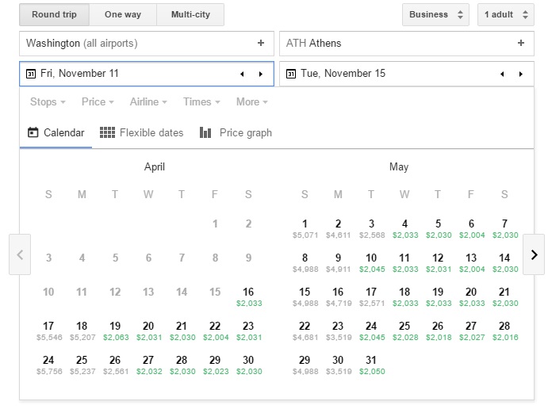
Task: Select April 22 priced at $2,004
Action: click(x=215, y=330)
